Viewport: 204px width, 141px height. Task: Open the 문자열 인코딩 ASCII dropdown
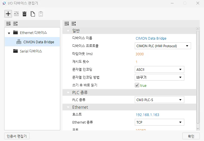pyautogui.click(x=159, y=69)
